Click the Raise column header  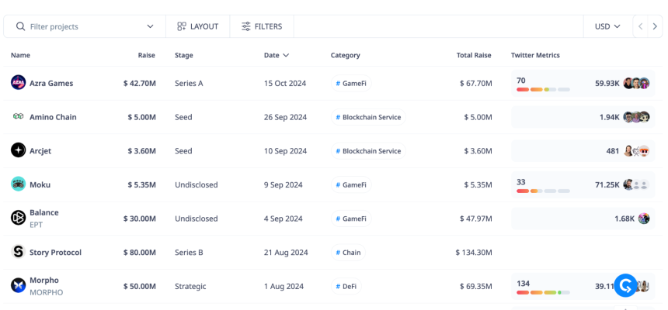tap(147, 55)
